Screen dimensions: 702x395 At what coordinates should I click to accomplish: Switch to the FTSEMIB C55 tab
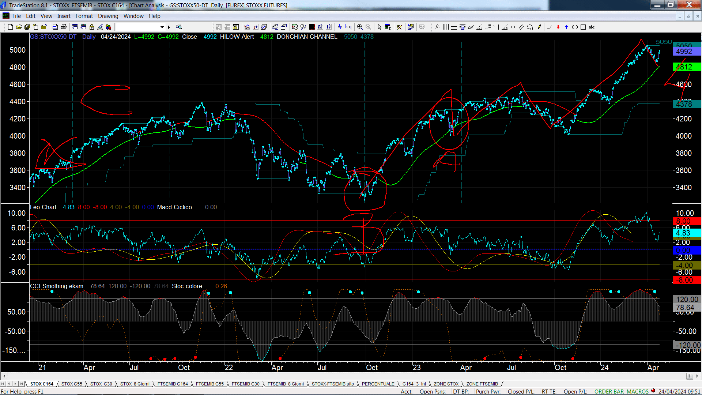210,384
